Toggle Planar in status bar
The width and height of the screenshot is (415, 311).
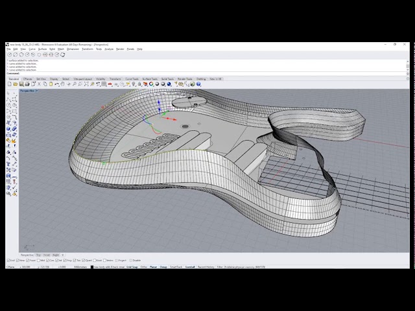[153, 267]
